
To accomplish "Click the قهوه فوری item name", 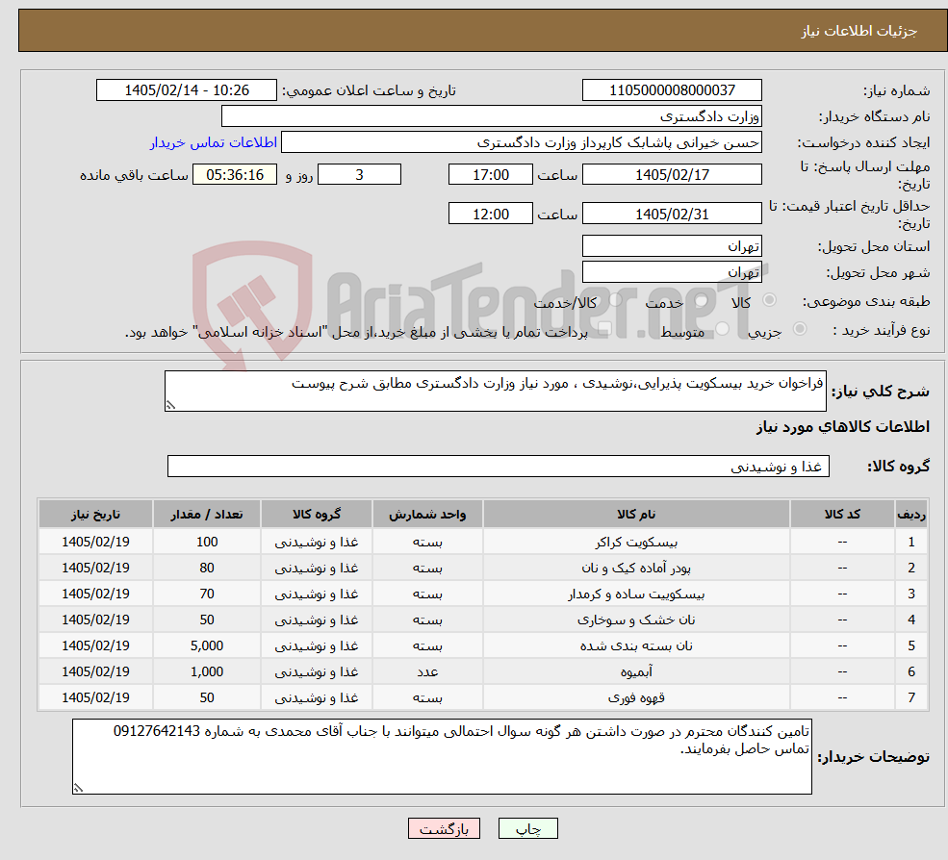I will [636, 698].
